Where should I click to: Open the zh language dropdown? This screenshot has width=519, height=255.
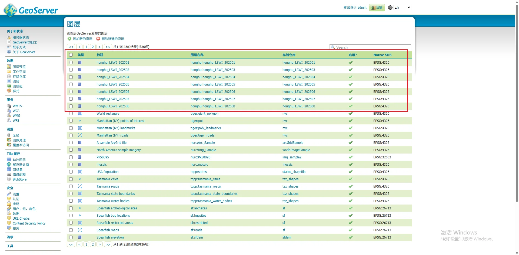click(x=402, y=8)
